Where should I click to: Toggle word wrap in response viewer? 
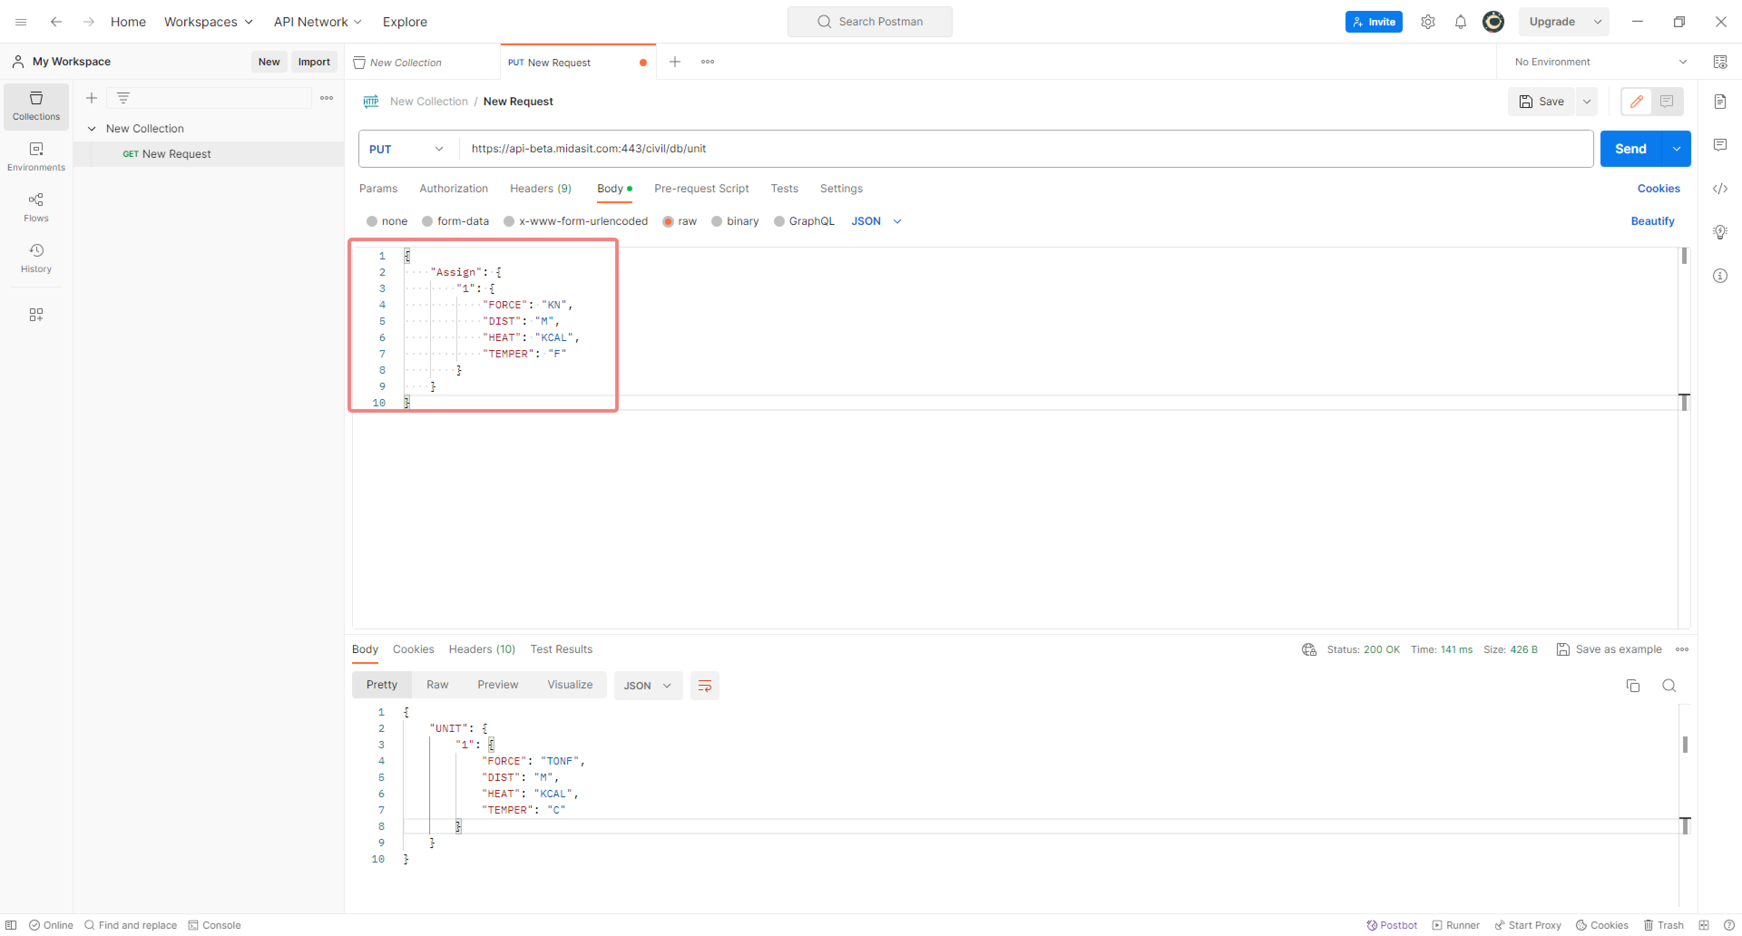tap(704, 685)
